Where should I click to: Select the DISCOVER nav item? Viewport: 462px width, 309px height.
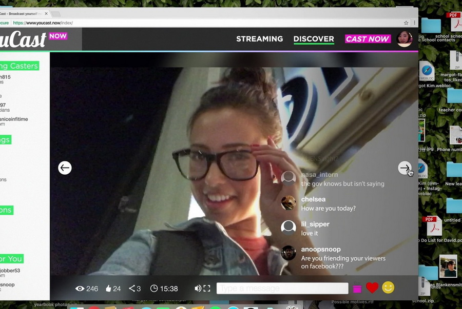(x=314, y=39)
